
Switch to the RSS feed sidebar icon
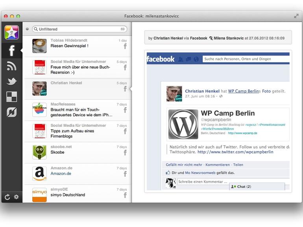coord(11,66)
